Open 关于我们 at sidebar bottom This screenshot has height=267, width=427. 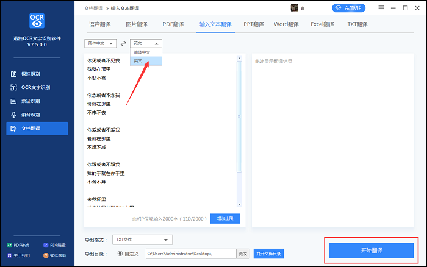pyautogui.click(x=18, y=255)
